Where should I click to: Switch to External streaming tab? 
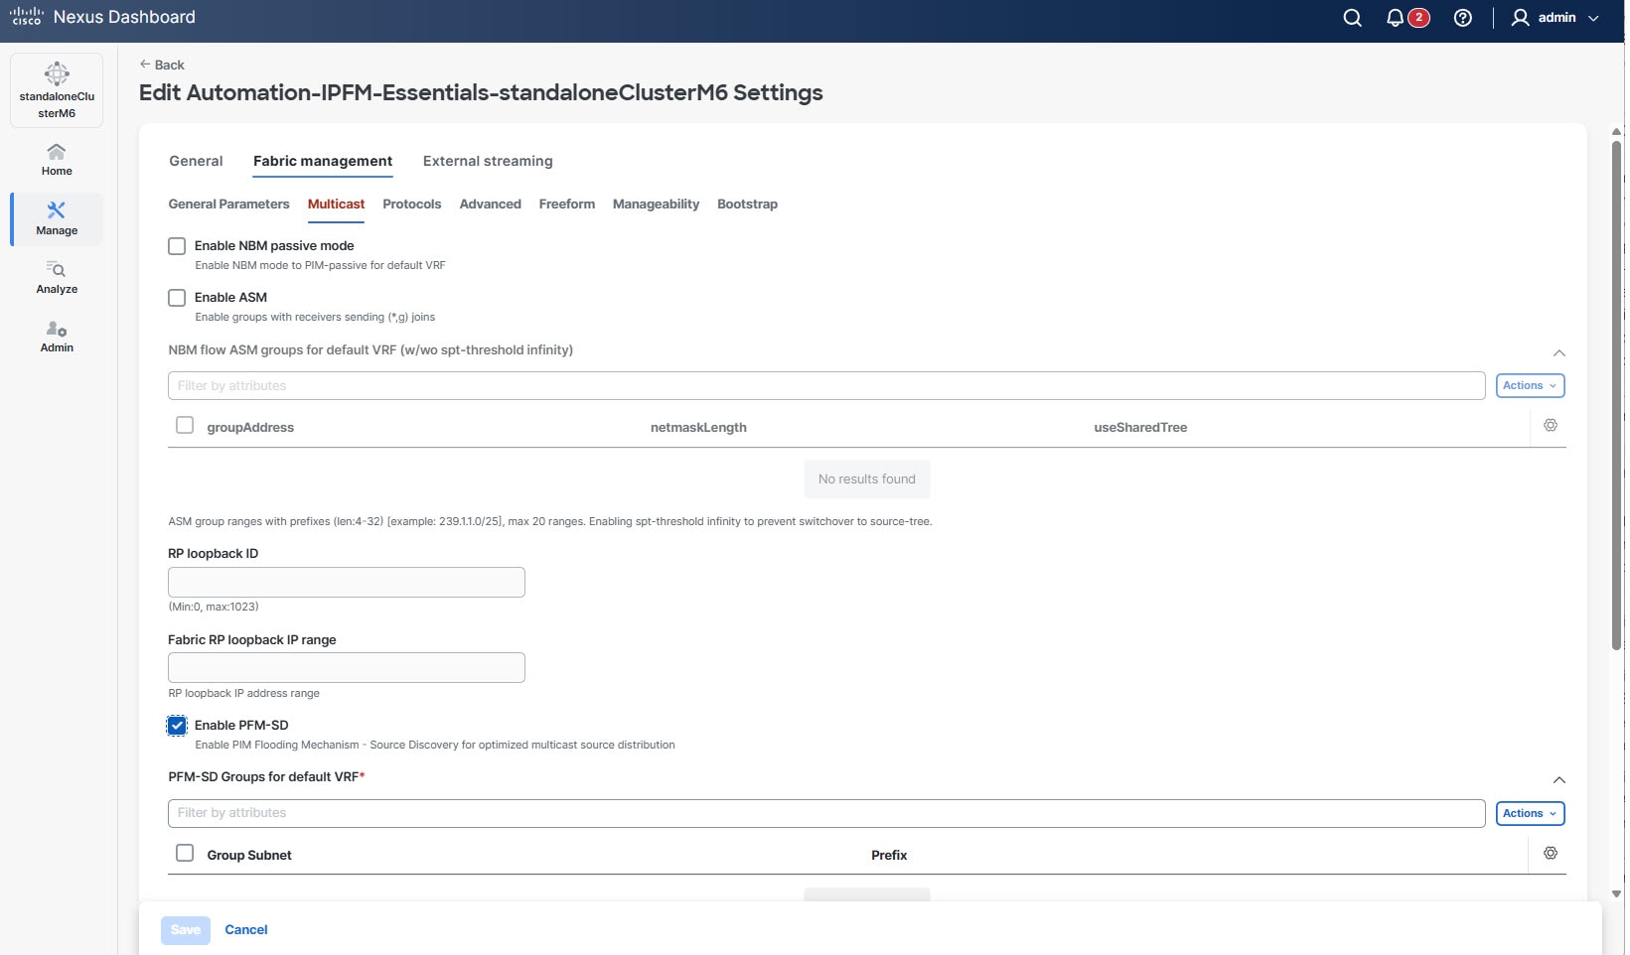488,161
